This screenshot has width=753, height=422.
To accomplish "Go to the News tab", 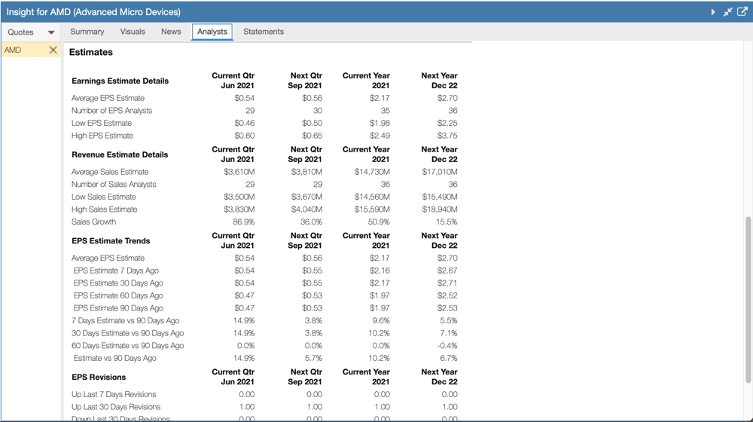I will pyautogui.click(x=171, y=31).
